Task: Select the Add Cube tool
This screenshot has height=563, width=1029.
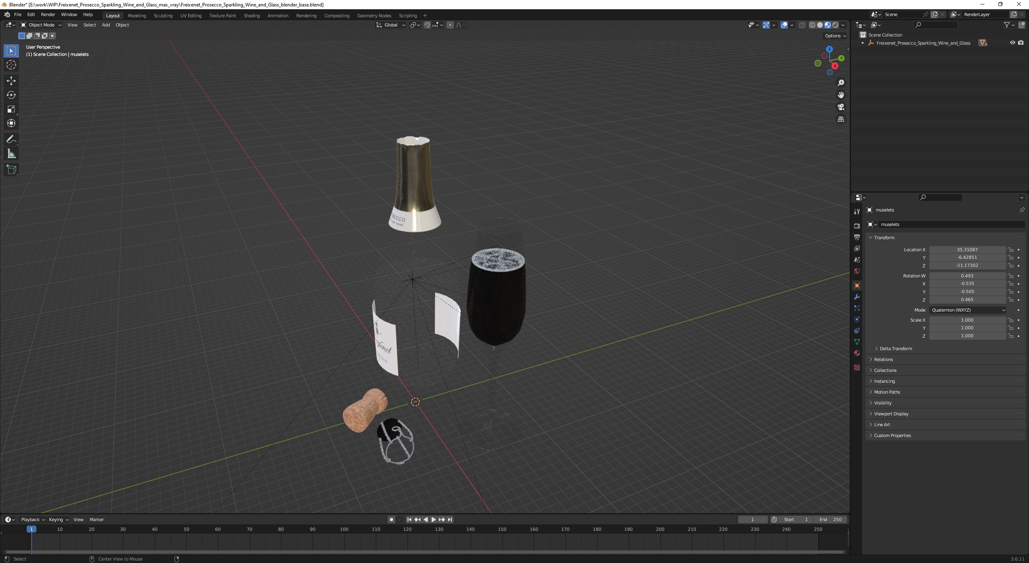Action: tap(11, 170)
